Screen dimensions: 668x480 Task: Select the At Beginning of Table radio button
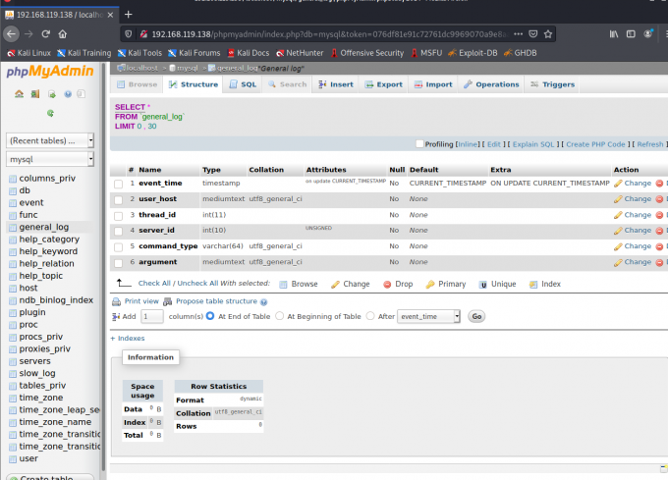(x=279, y=316)
